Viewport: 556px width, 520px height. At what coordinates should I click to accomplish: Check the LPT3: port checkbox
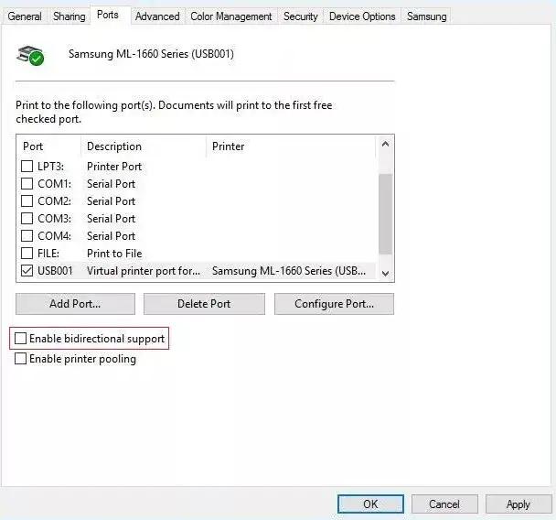click(27, 166)
